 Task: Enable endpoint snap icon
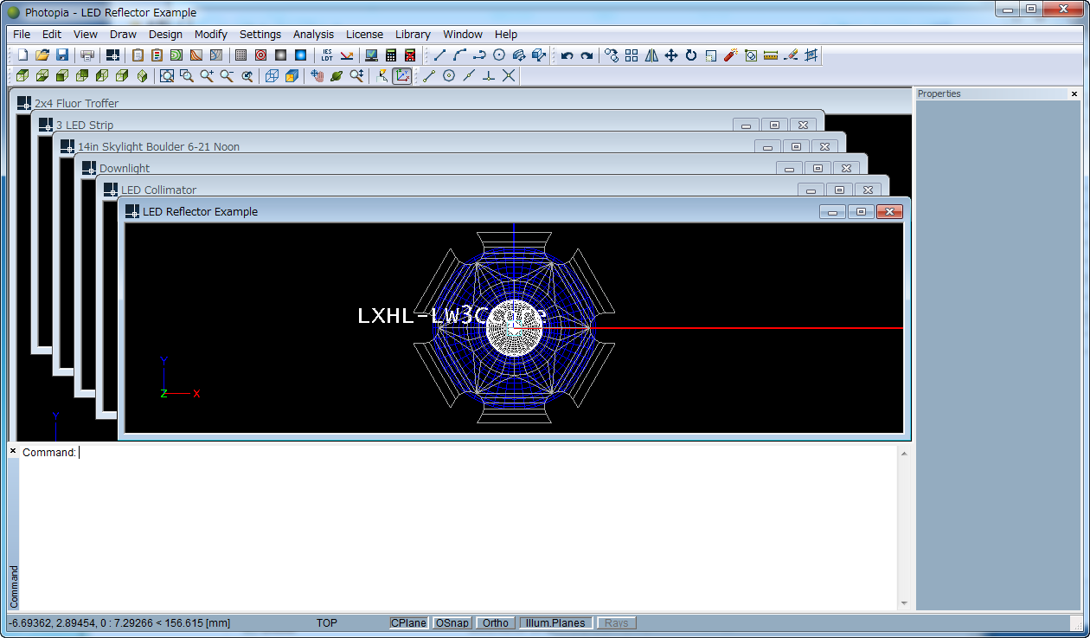429,76
